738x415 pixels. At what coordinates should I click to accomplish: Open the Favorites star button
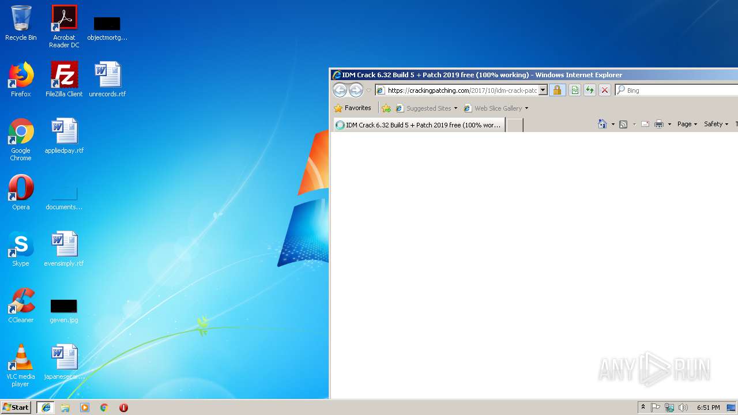[x=352, y=108]
